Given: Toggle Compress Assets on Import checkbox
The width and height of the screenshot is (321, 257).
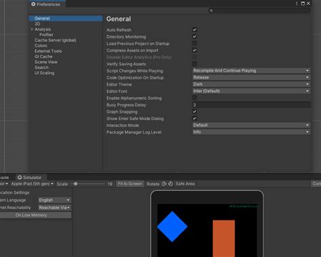Looking at the screenshot, I should coord(194,50).
